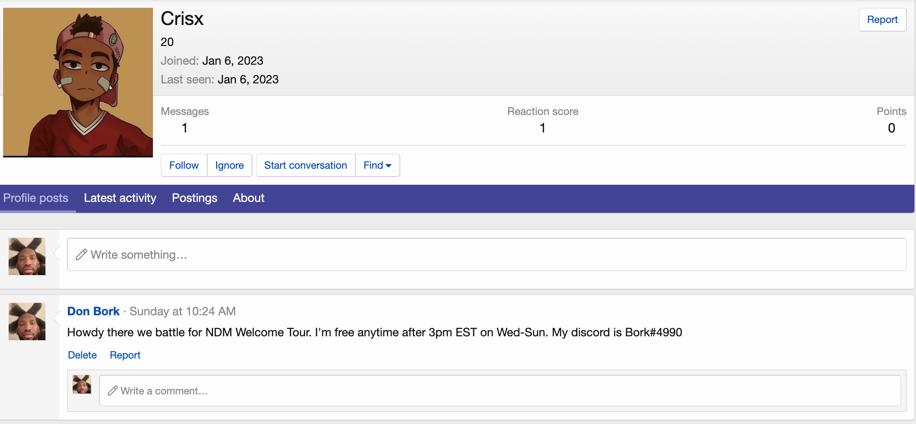Screen dimensions: 916x424
Task: Click the Sunday at 10:24 AM timestamp
Action: tap(183, 311)
